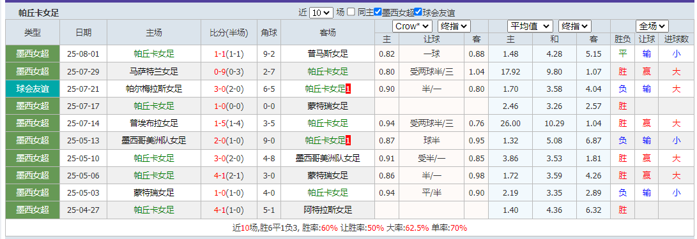Open the 2-0(1-0) score link
Image resolution: width=697 pixels, height=239 pixels.
pos(229,141)
